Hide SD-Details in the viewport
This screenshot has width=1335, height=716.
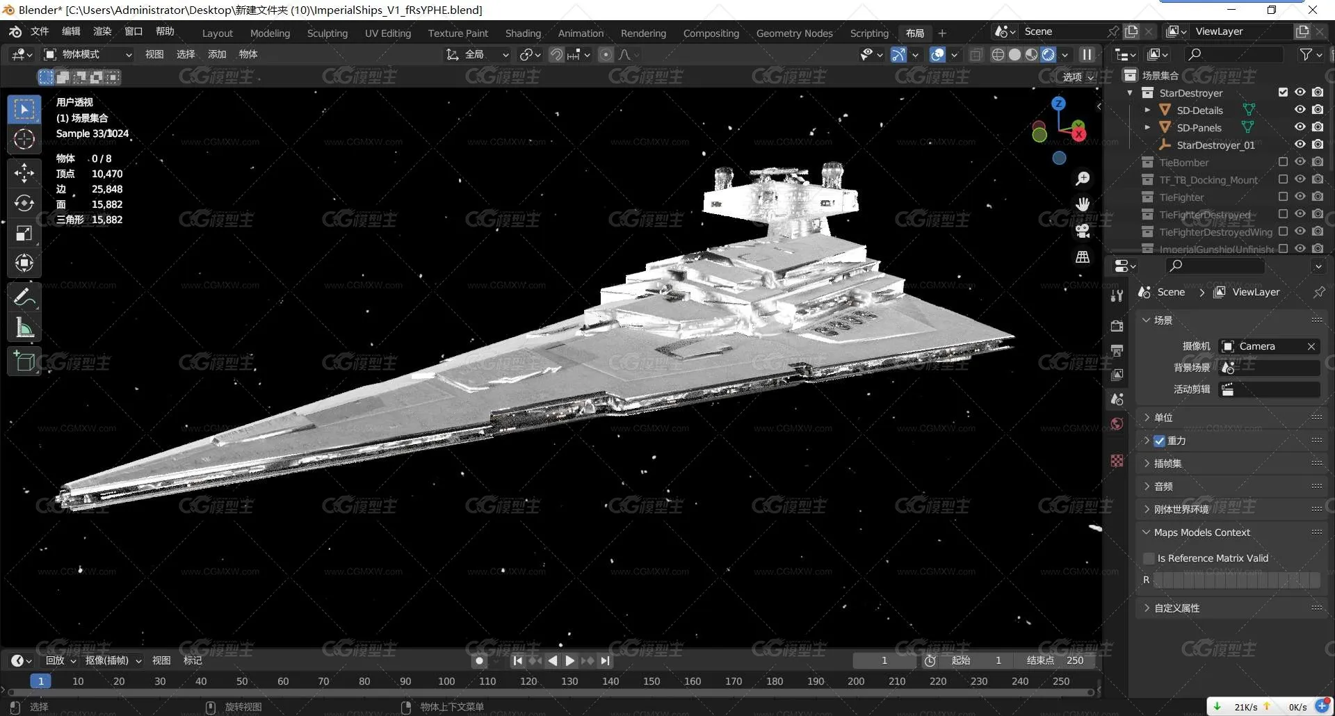tap(1300, 109)
